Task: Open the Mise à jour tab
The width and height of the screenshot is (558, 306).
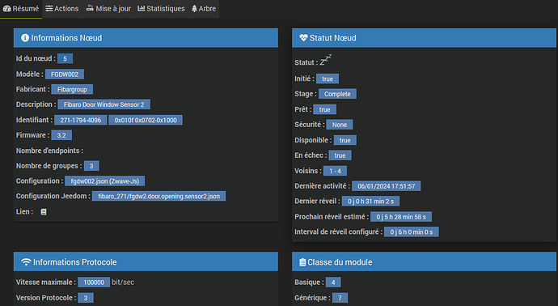Action: [x=108, y=9]
